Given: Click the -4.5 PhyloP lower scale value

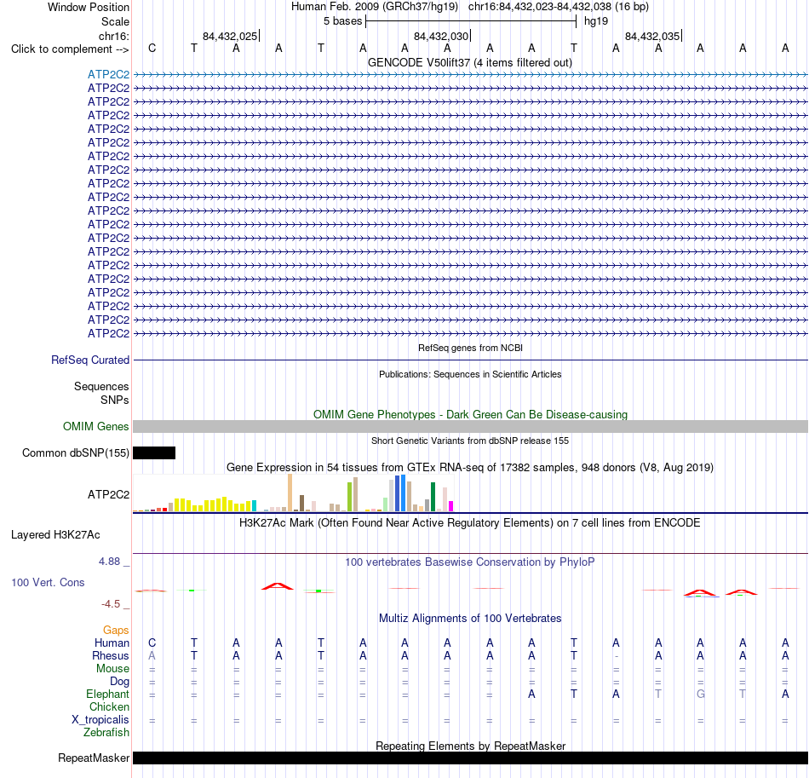Looking at the screenshot, I should click(x=111, y=604).
